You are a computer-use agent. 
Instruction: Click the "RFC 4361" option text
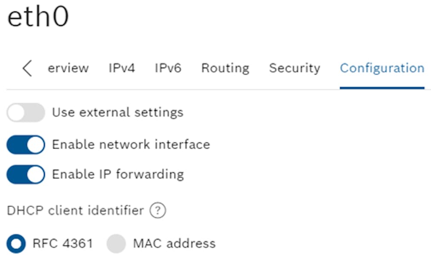pos(63,244)
